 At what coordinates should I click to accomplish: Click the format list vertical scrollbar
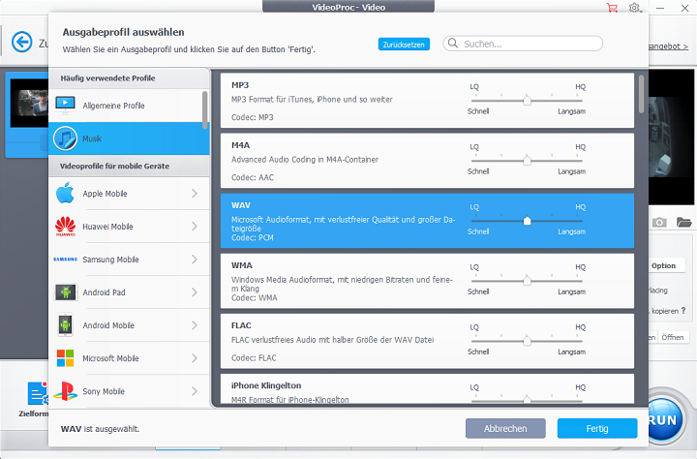click(641, 94)
